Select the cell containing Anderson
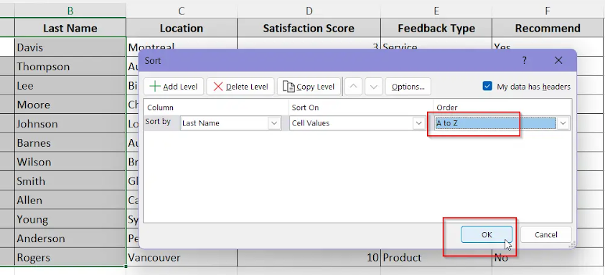605x275 pixels. pyautogui.click(x=70, y=238)
